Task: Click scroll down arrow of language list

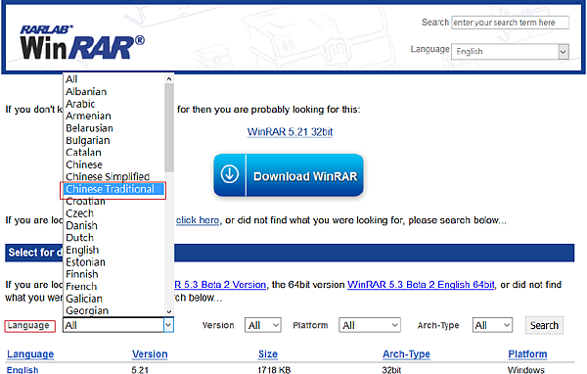Action: [x=169, y=311]
